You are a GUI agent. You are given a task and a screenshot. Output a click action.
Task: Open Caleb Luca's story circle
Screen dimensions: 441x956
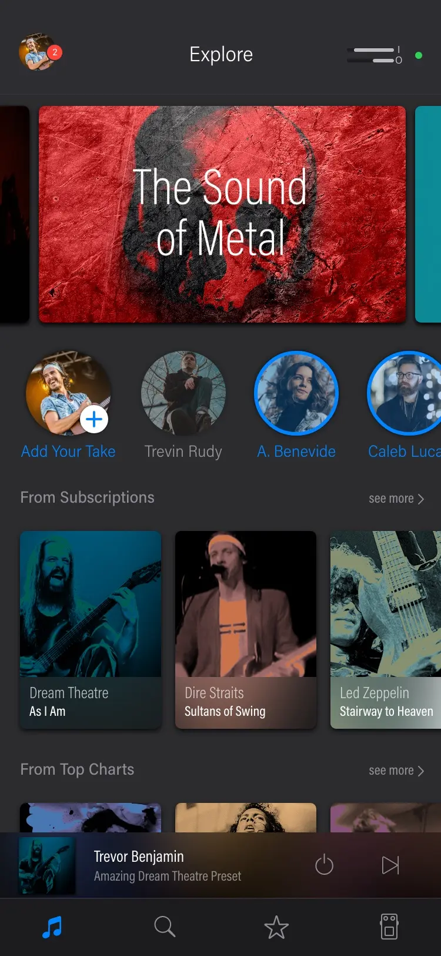click(x=405, y=393)
